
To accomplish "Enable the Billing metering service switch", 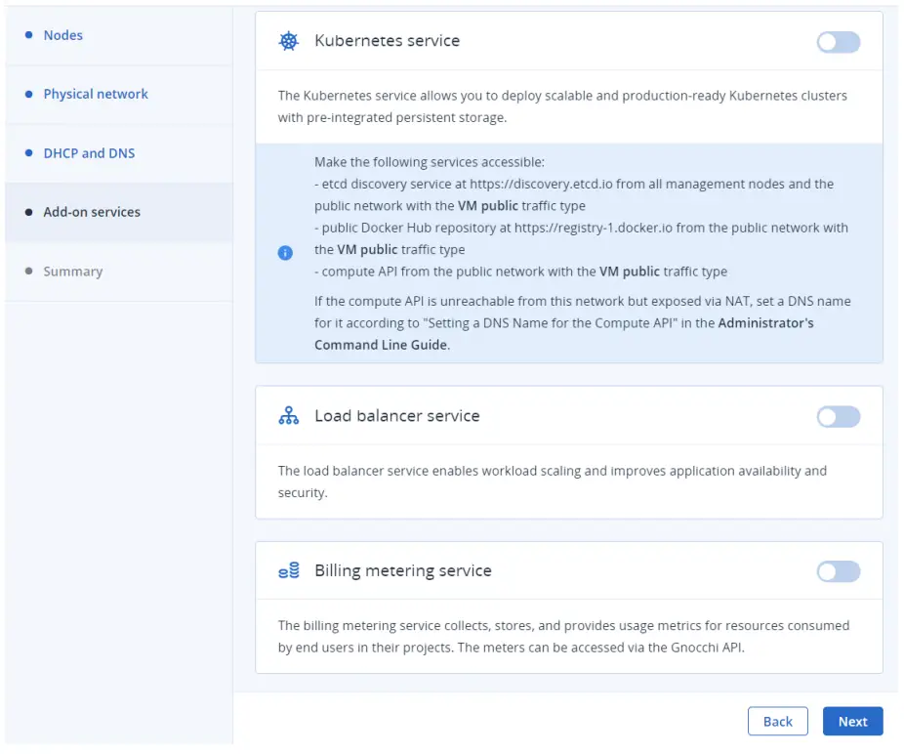I will [838, 570].
